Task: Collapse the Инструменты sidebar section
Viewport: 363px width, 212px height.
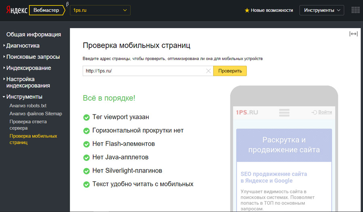Action: click(24, 97)
